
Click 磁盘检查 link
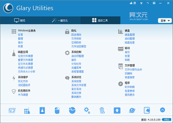[130, 42]
